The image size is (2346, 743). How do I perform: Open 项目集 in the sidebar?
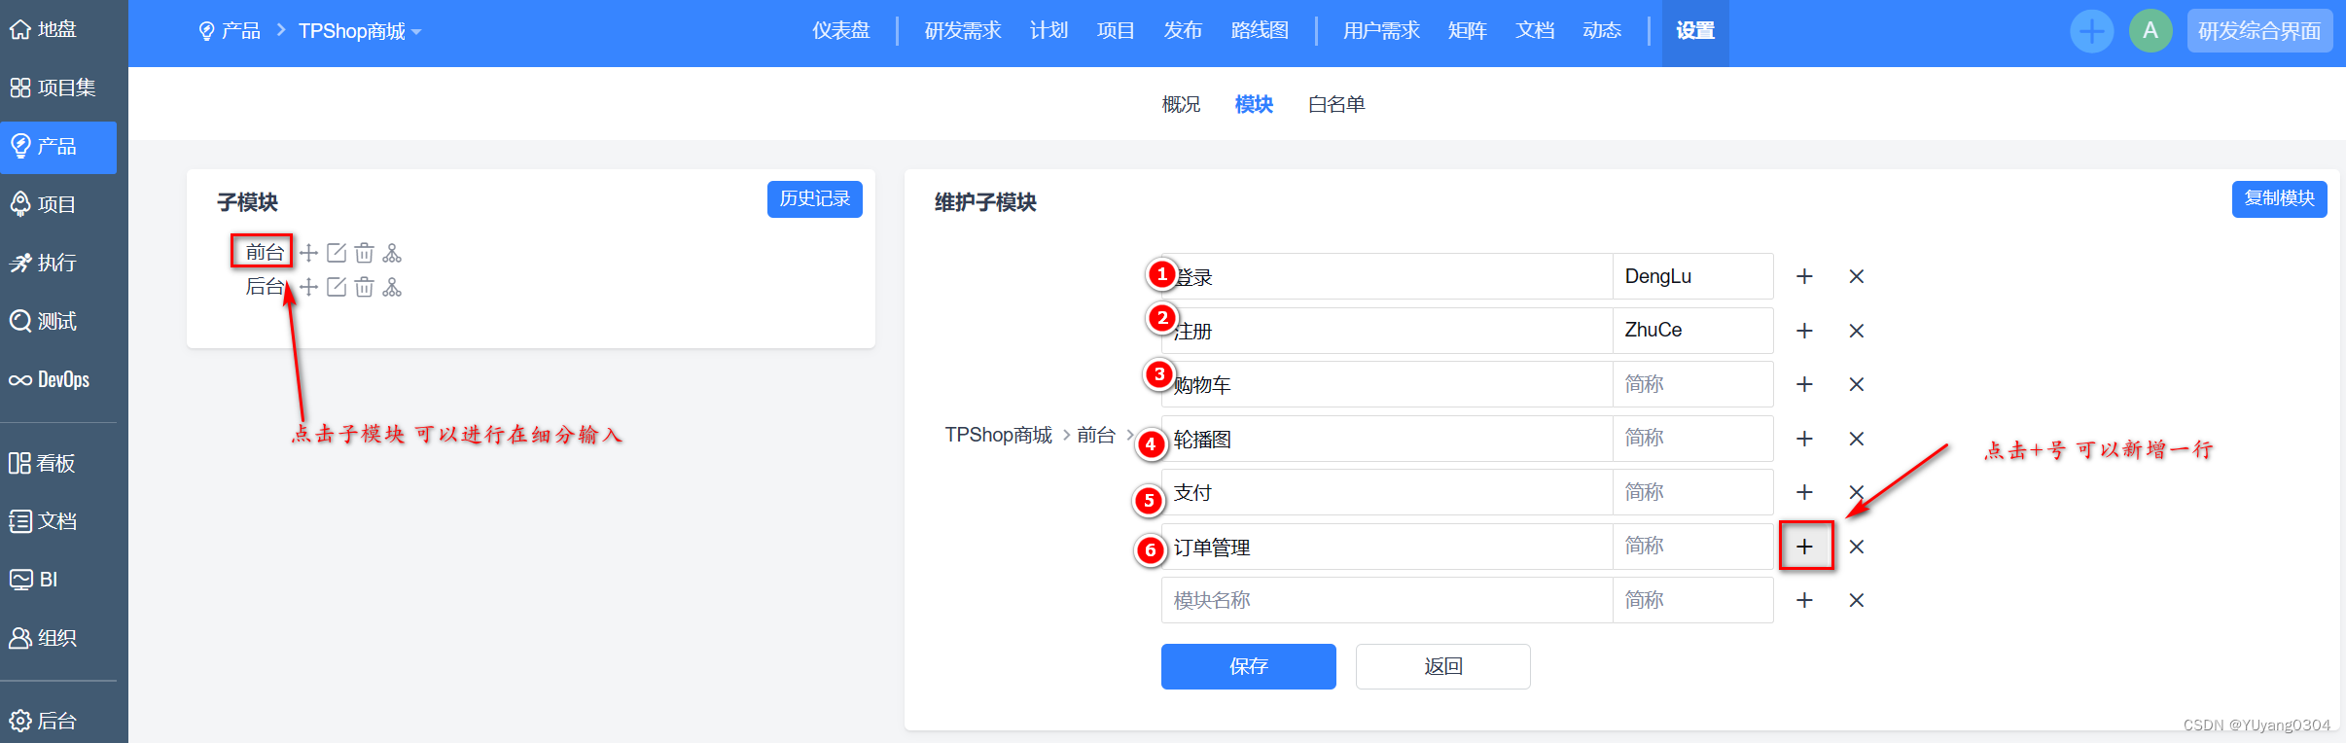53,88
